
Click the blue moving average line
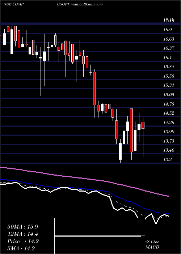point(84,189)
